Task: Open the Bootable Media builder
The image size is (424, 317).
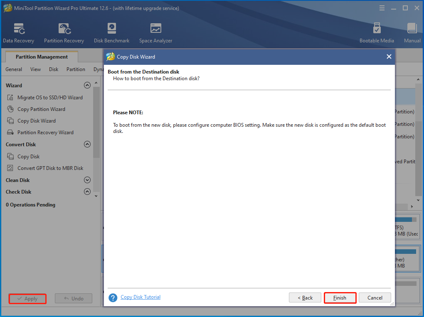Action: pos(377,33)
